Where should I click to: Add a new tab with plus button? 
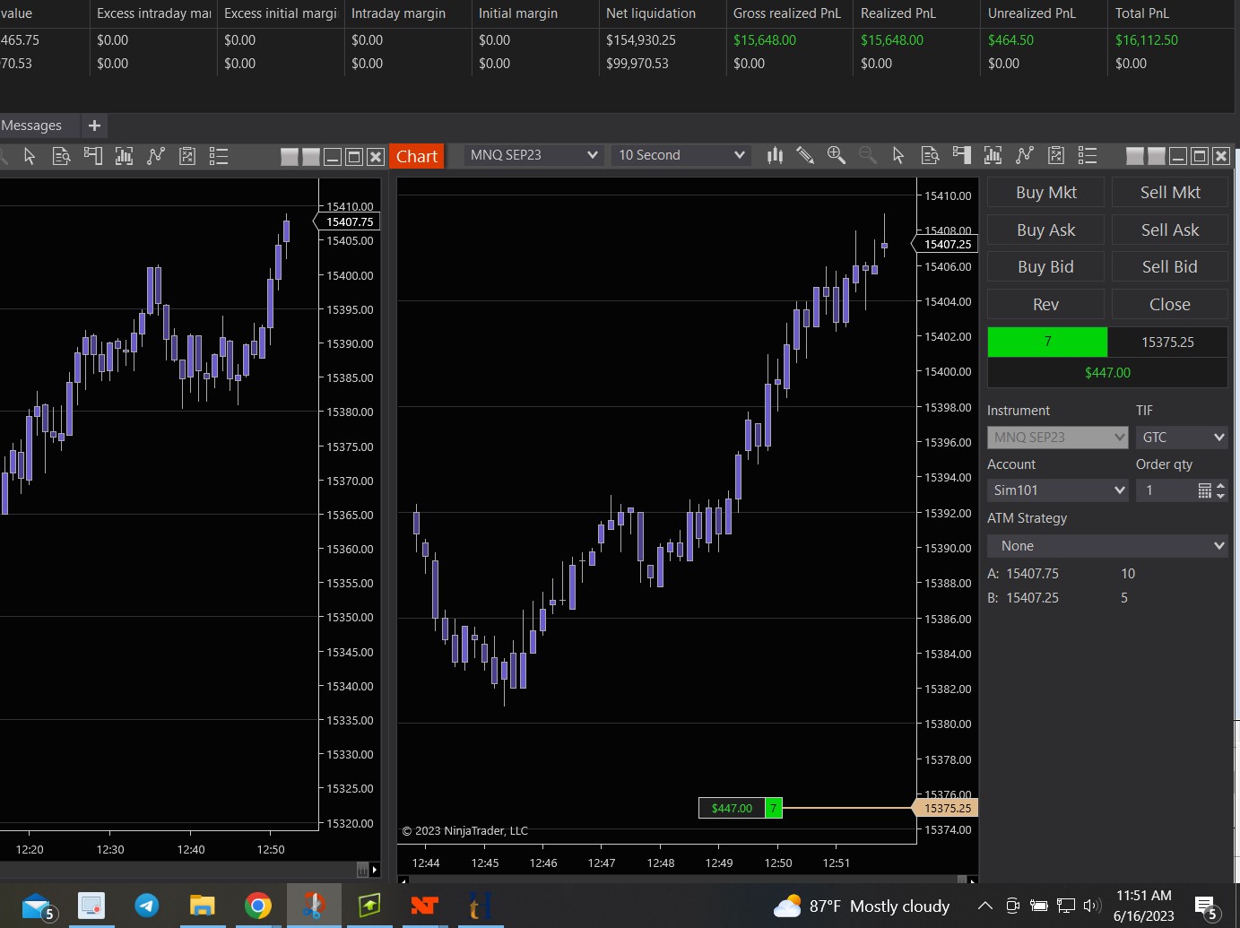click(x=94, y=126)
